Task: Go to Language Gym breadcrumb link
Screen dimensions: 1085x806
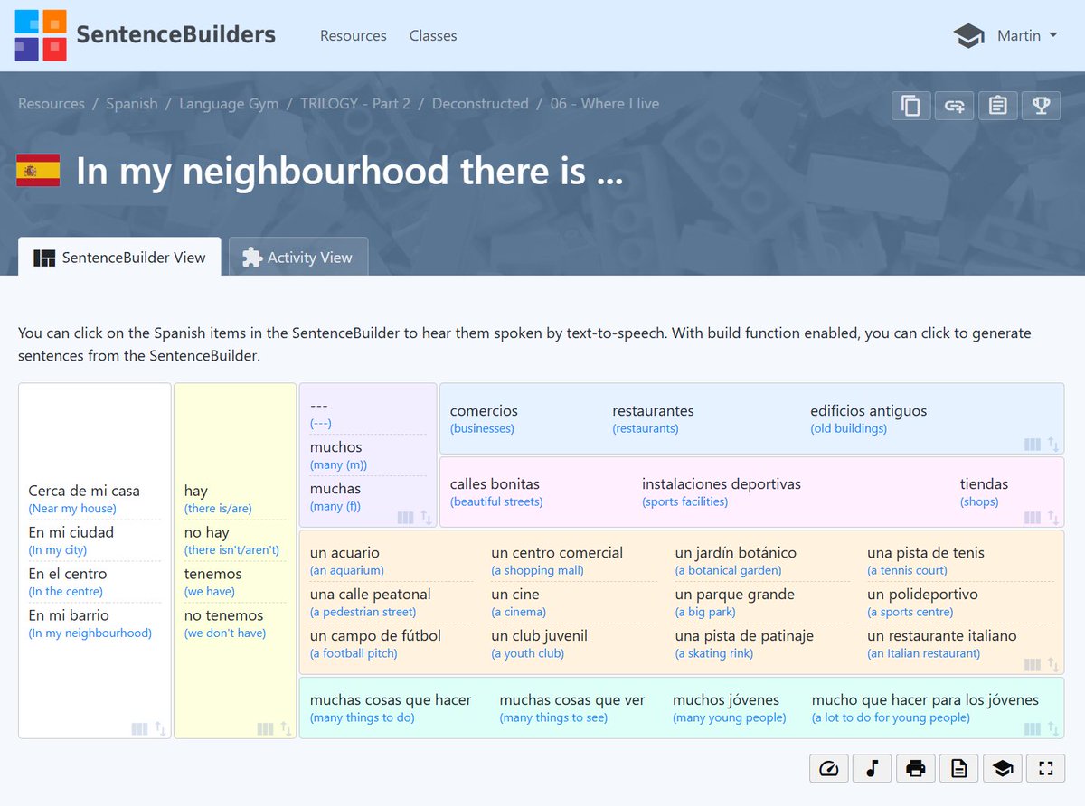Action: click(x=229, y=103)
